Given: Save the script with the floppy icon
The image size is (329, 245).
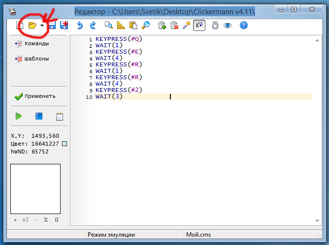Looking at the screenshot, I should pos(52,26).
